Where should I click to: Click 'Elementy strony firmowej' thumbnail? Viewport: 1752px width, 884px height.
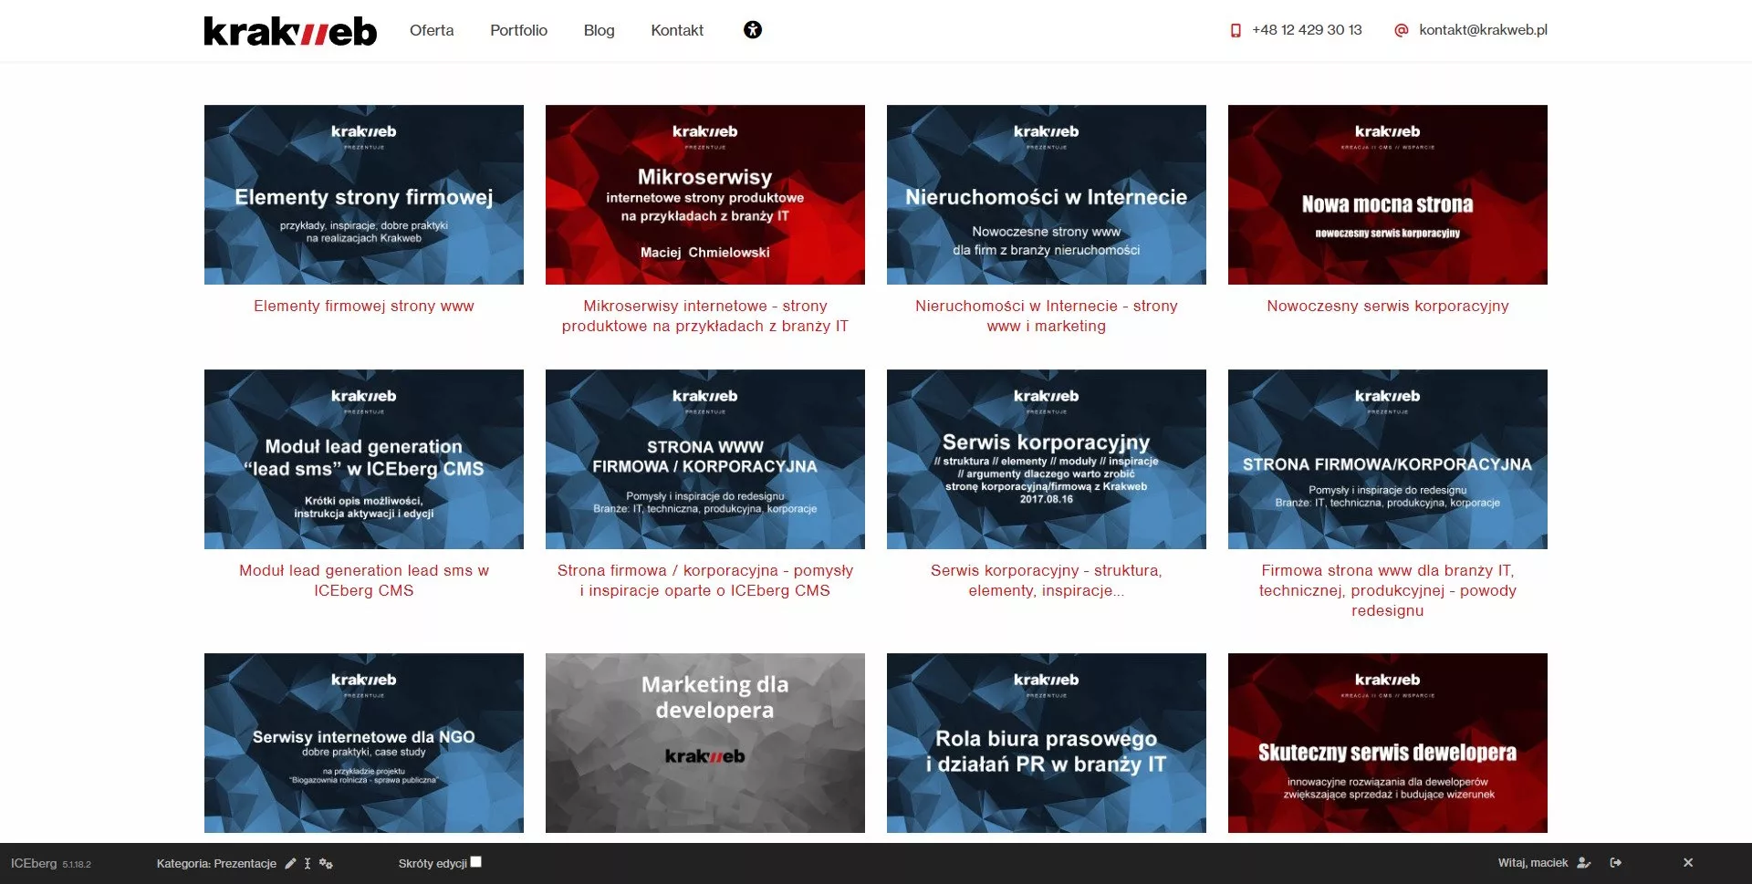[364, 194]
